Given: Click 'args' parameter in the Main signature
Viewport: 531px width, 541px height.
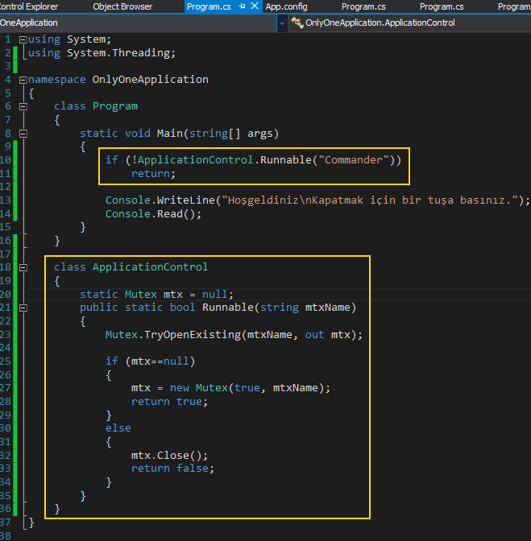Looking at the screenshot, I should click(260, 134).
